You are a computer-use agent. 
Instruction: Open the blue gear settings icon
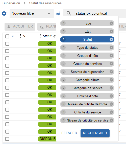4,13
